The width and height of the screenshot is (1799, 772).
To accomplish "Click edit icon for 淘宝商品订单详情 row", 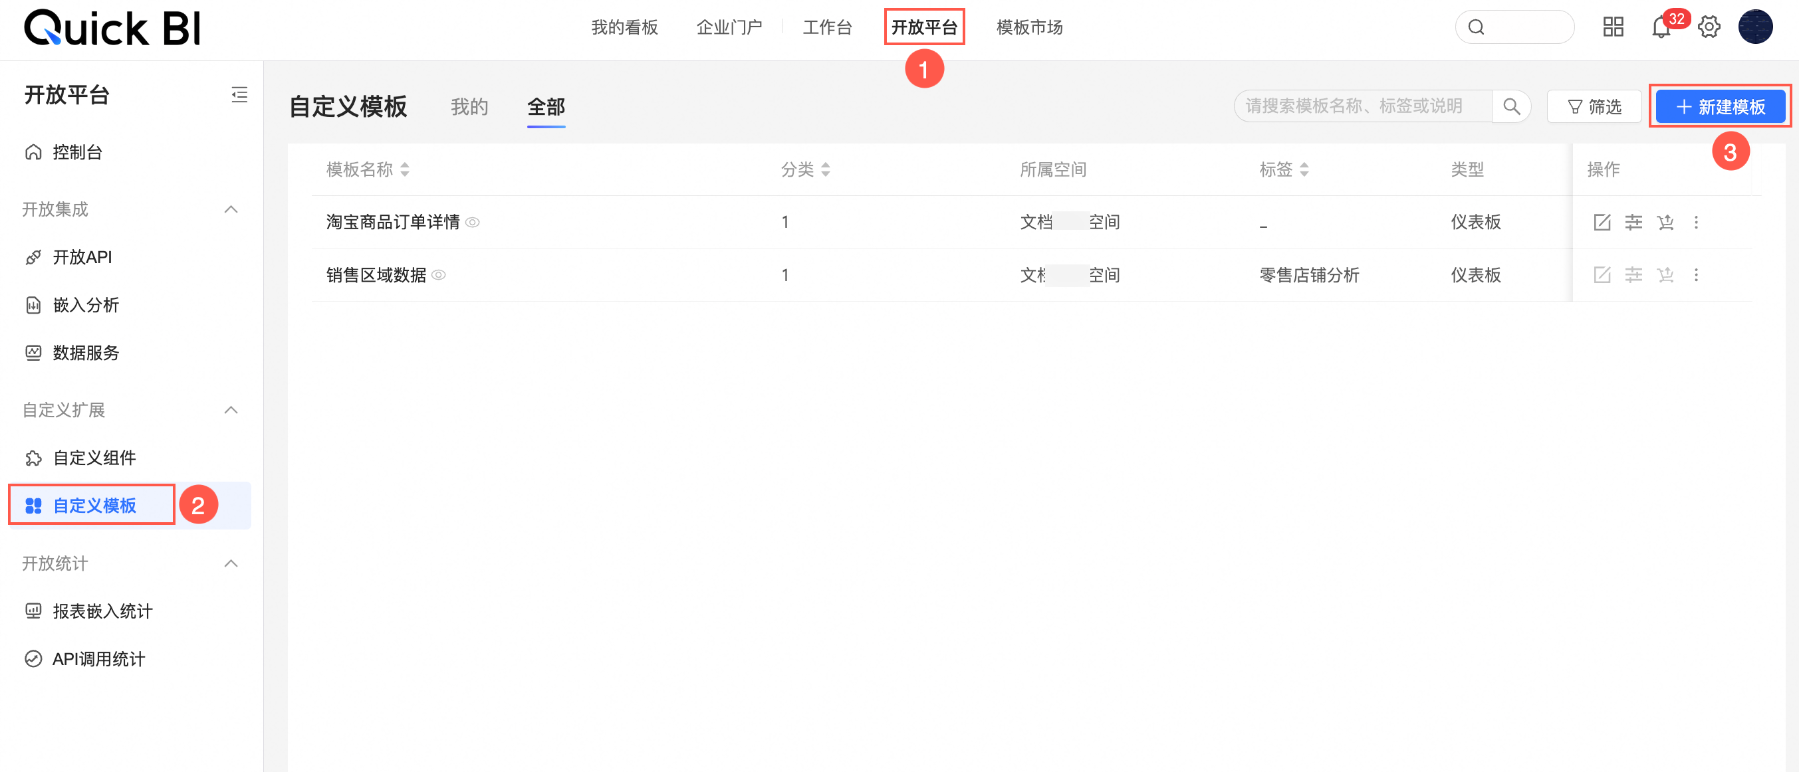I will [x=1602, y=222].
